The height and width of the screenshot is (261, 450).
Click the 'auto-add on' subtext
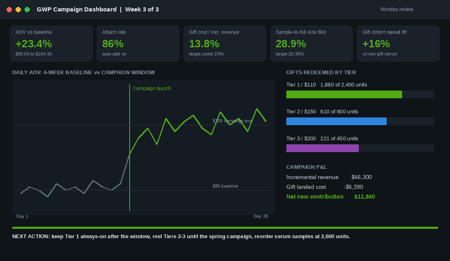click(x=114, y=54)
